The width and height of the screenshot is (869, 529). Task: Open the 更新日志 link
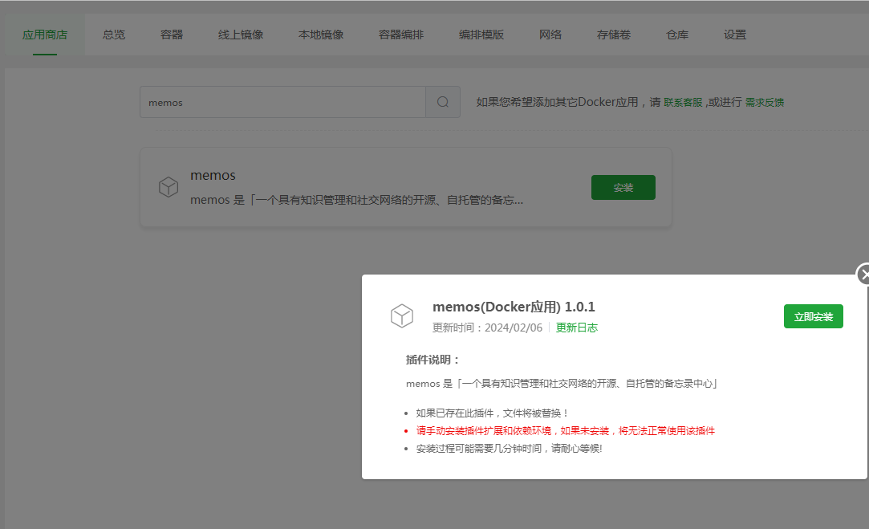point(576,328)
